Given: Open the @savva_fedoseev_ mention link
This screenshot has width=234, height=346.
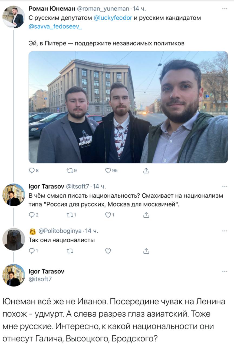Looking at the screenshot, I should (x=55, y=27).
